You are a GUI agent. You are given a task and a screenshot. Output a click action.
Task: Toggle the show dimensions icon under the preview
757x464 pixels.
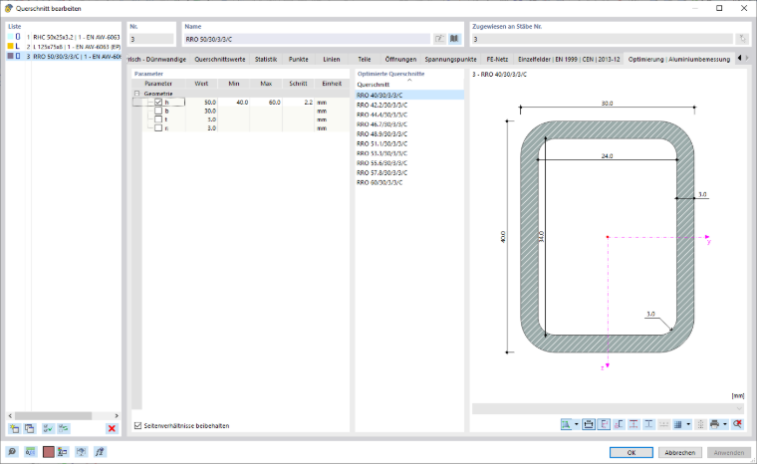[x=589, y=424]
